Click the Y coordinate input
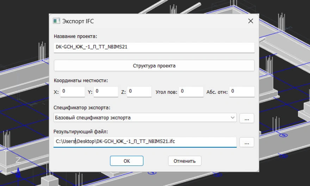The width and height of the screenshot is (310, 186). pyautogui.click(x=106, y=92)
